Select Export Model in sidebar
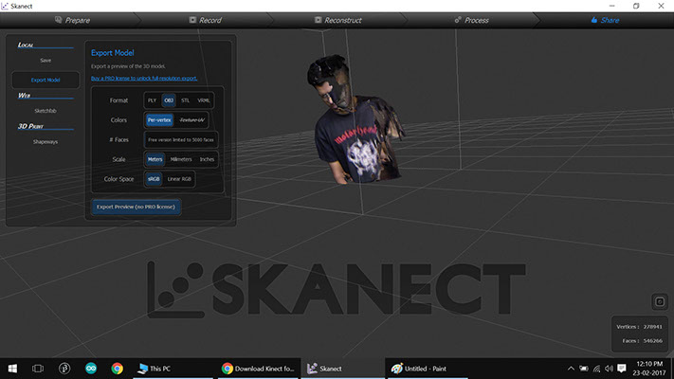This screenshot has width=674, height=379. 46,80
